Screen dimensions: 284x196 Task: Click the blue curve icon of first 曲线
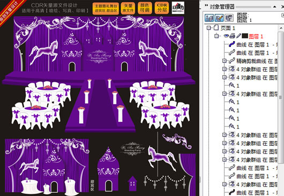coord(231,44)
